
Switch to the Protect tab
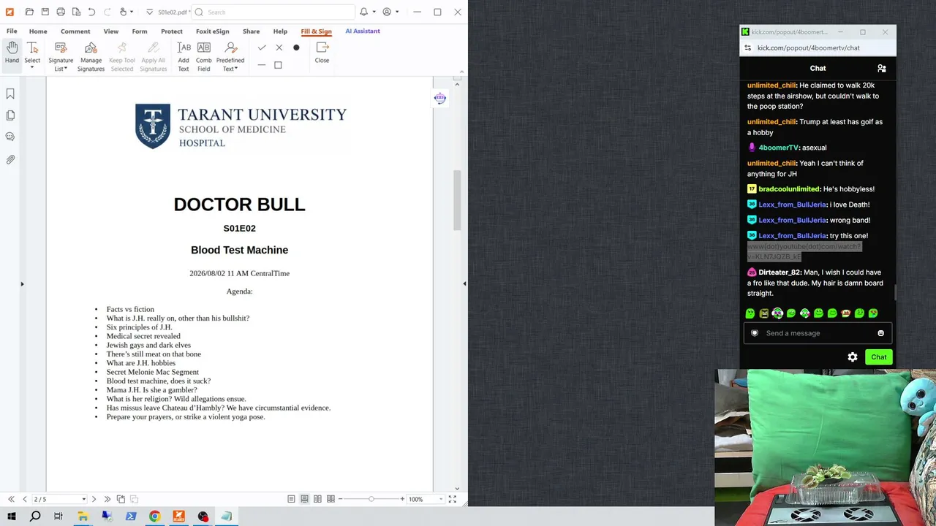click(x=172, y=31)
